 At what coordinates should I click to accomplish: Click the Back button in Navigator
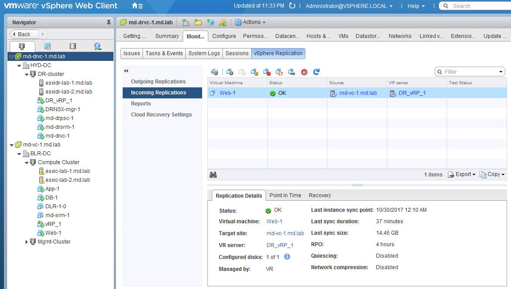[x=24, y=34]
